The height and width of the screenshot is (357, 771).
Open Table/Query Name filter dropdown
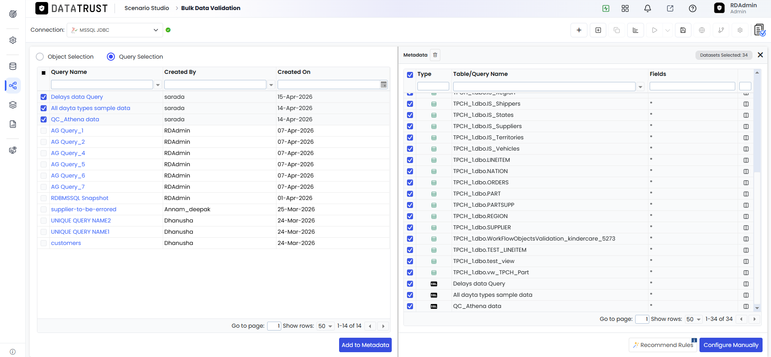641,87
